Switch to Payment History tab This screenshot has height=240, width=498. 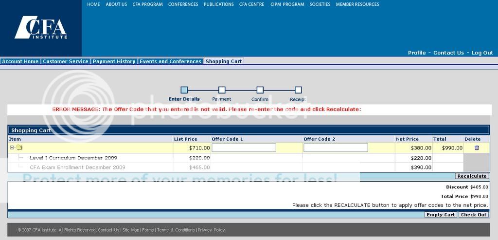coord(114,61)
